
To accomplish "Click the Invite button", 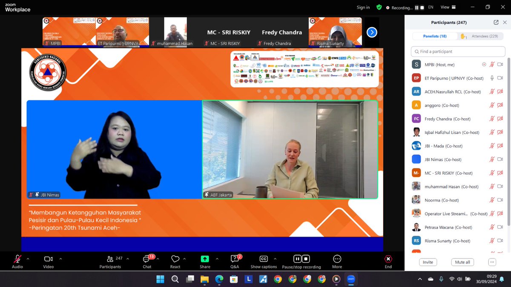I will click(428, 262).
